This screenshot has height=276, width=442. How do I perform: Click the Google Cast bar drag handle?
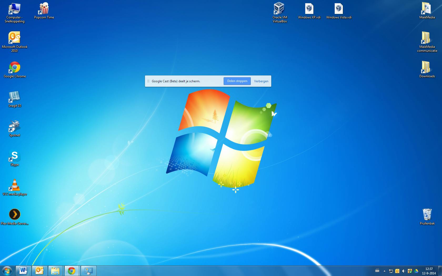pos(148,81)
